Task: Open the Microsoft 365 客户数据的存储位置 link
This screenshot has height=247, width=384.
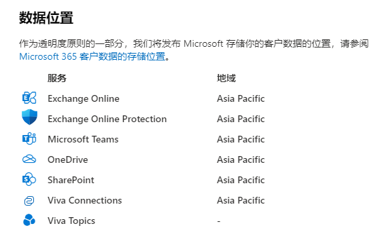Action: click(x=92, y=56)
